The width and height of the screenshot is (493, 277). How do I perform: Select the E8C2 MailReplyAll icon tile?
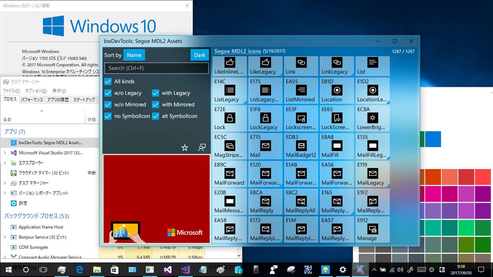pos(301,202)
